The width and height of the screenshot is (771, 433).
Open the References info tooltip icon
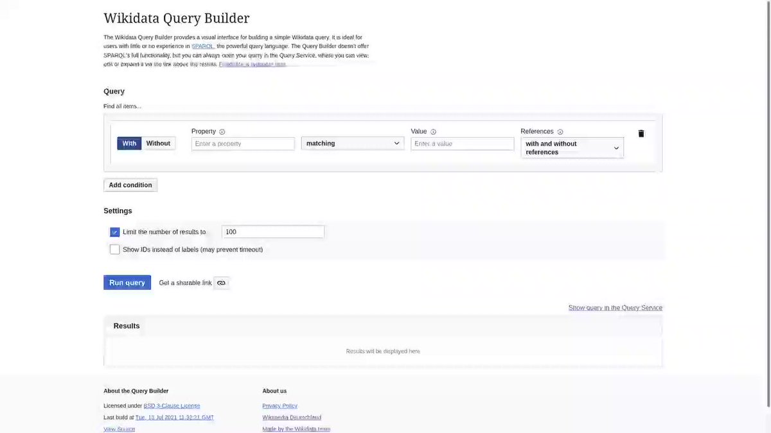point(560,132)
